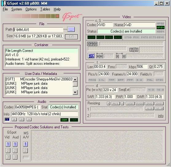
Task: Click the CVD resizing button
Action: click(x=159, y=103)
